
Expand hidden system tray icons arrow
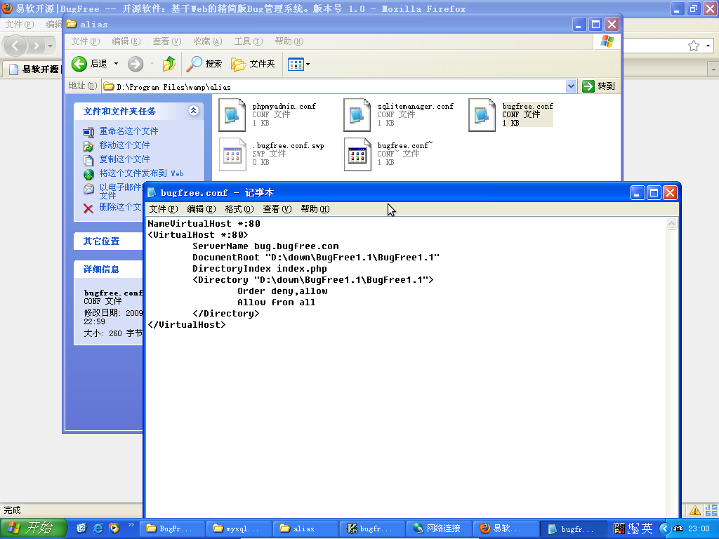[665, 528]
